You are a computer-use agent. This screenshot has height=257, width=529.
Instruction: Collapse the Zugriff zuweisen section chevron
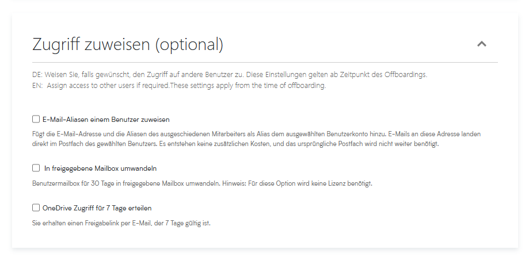click(482, 44)
